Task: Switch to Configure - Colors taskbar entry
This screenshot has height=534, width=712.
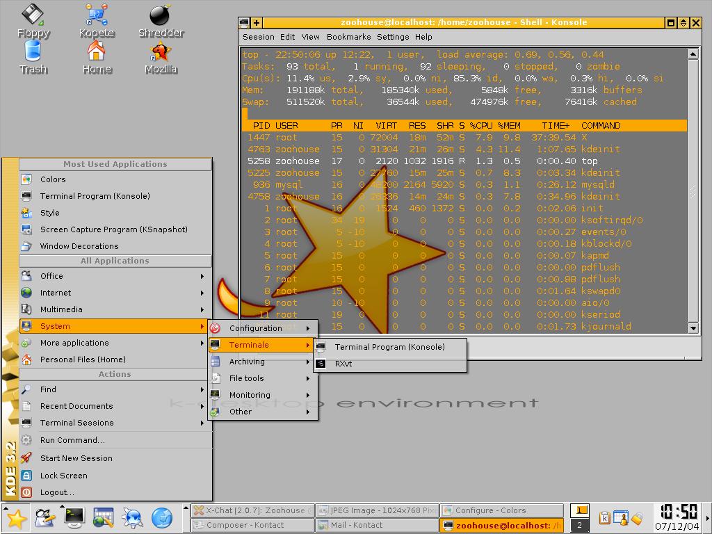Action: 501,510
